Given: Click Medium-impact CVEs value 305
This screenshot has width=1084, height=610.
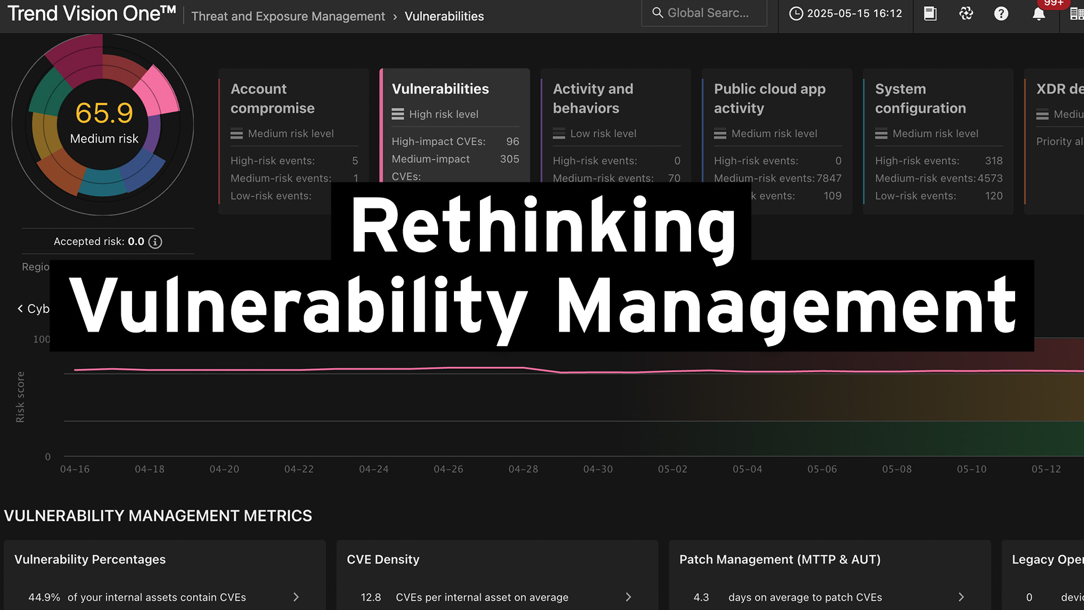Looking at the screenshot, I should click(509, 159).
